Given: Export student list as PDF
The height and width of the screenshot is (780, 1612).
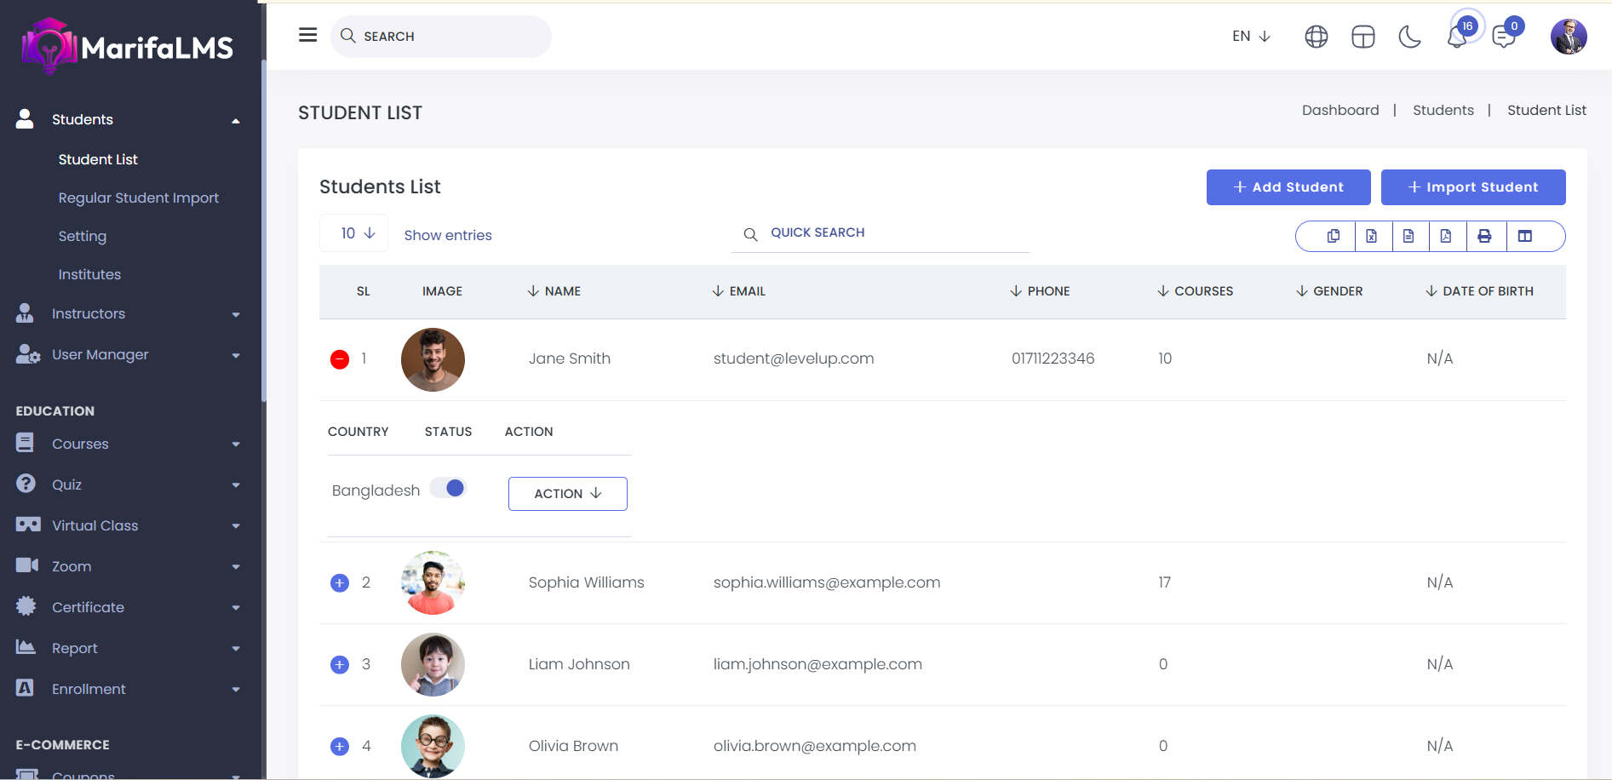Looking at the screenshot, I should click(x=1446, y=236).
